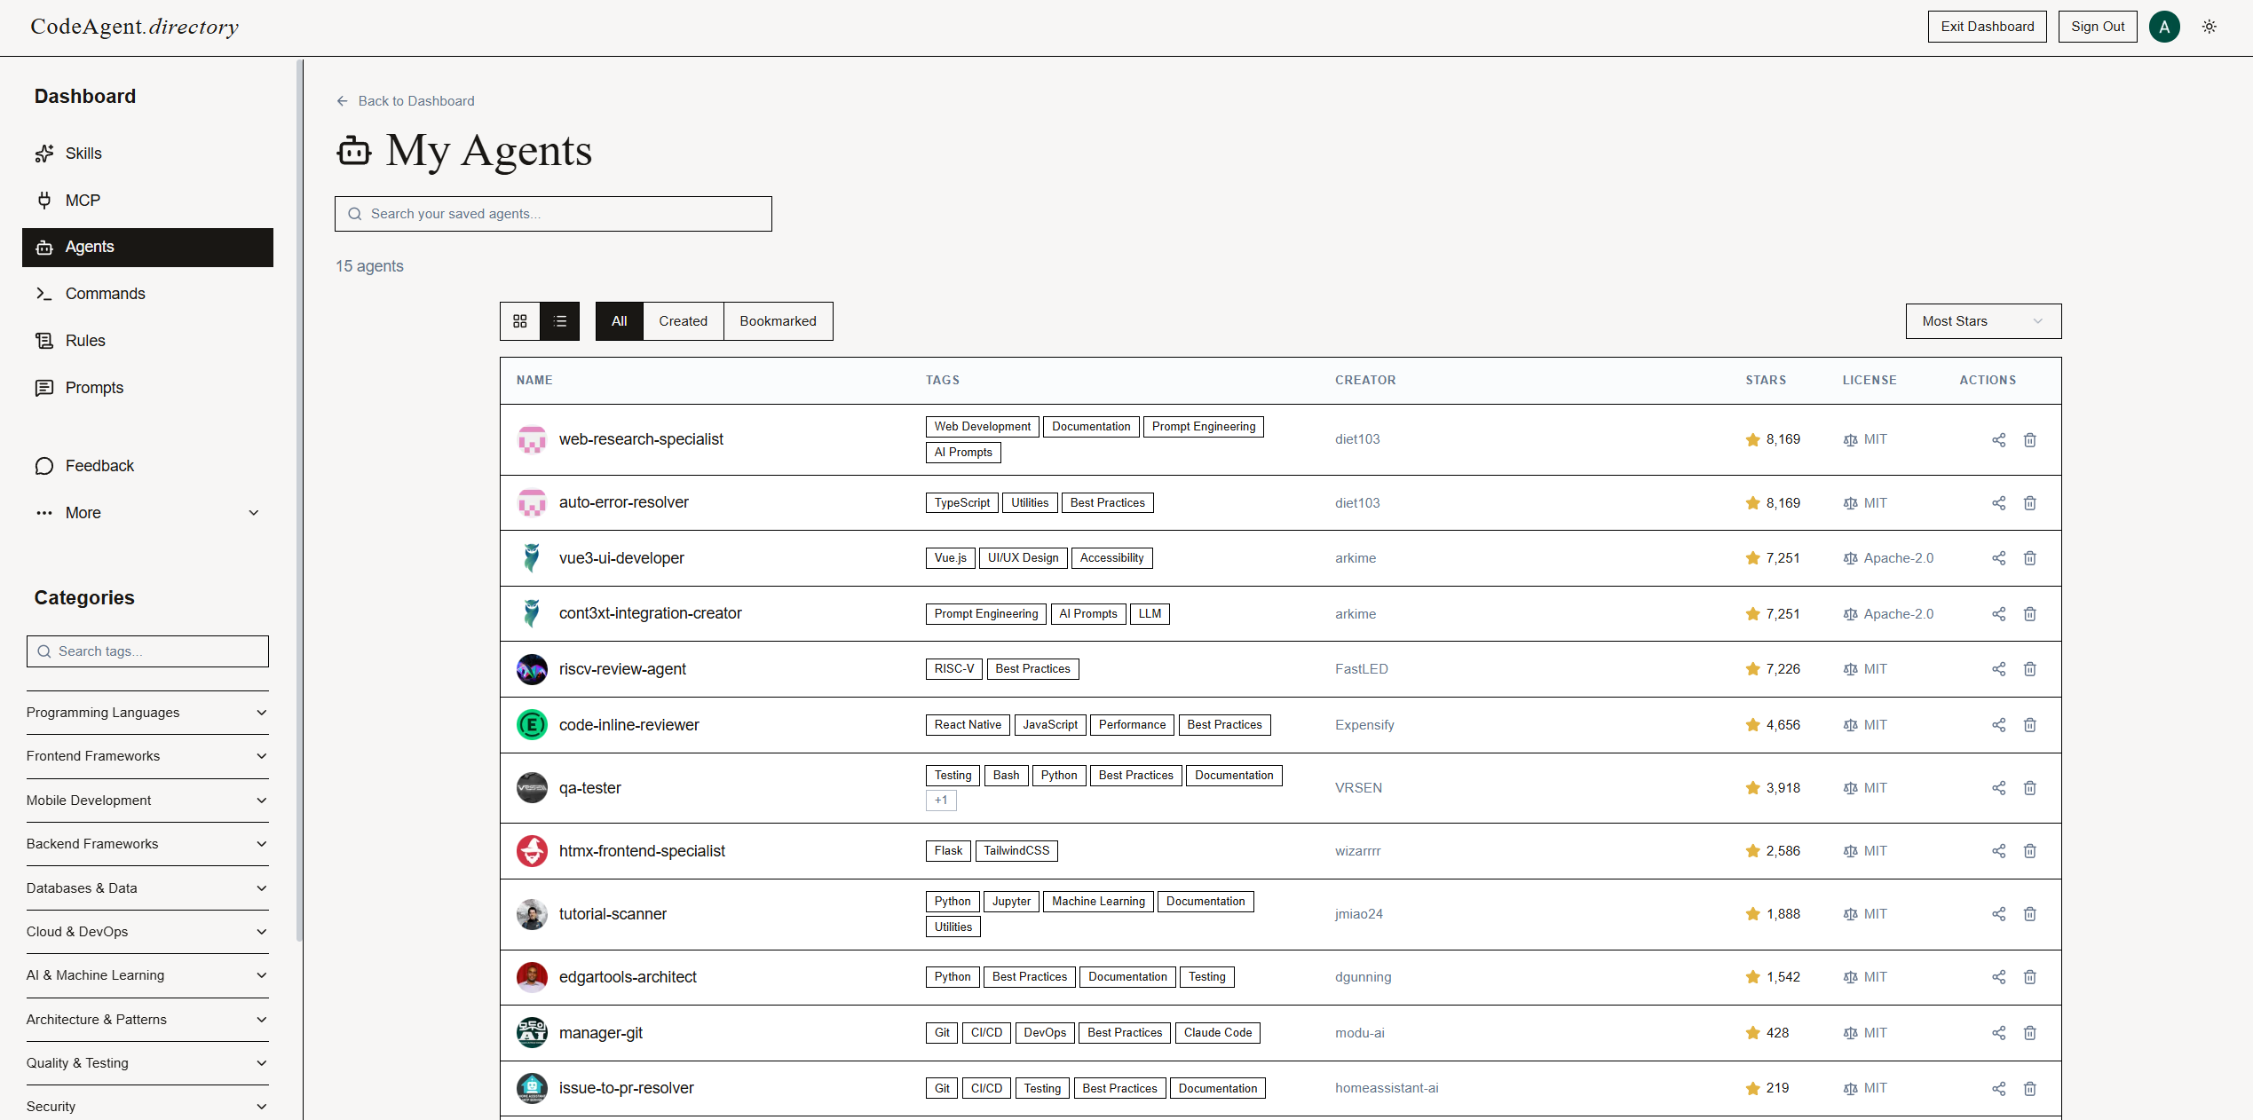Viewport: 2253px width, 1120px height.
Task: Toggle light/dark theme with the sun icon
Action: pyautogui.click(x=2210, y=27)
